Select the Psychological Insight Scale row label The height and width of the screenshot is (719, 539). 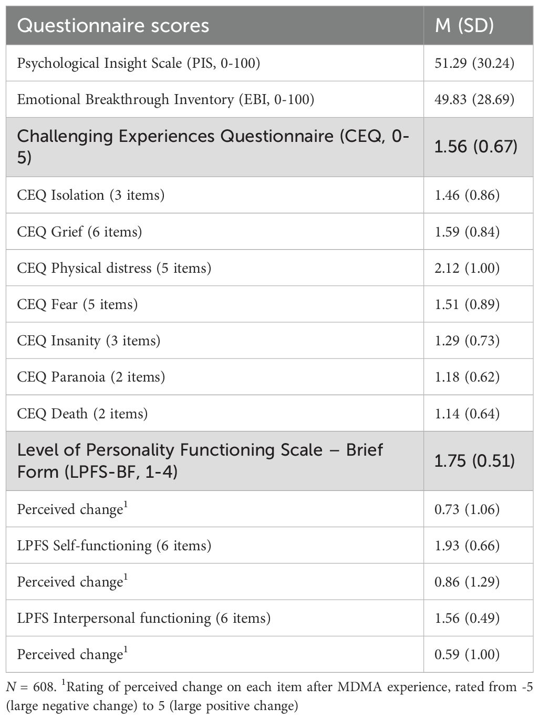pyautogui.click(x=139, y=63)
